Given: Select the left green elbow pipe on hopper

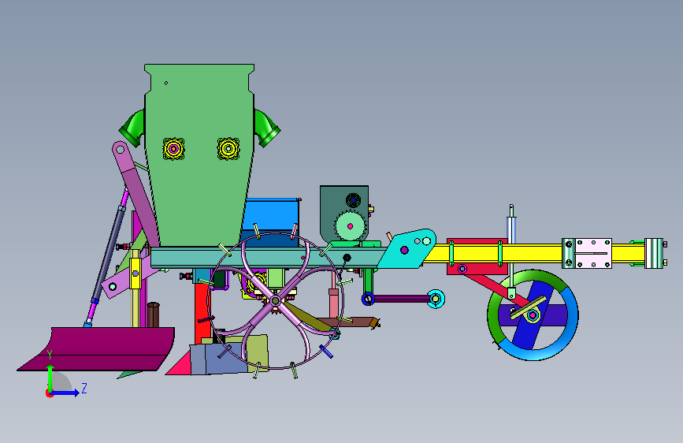Looking at the screenshot, I should tap(133, 128).
